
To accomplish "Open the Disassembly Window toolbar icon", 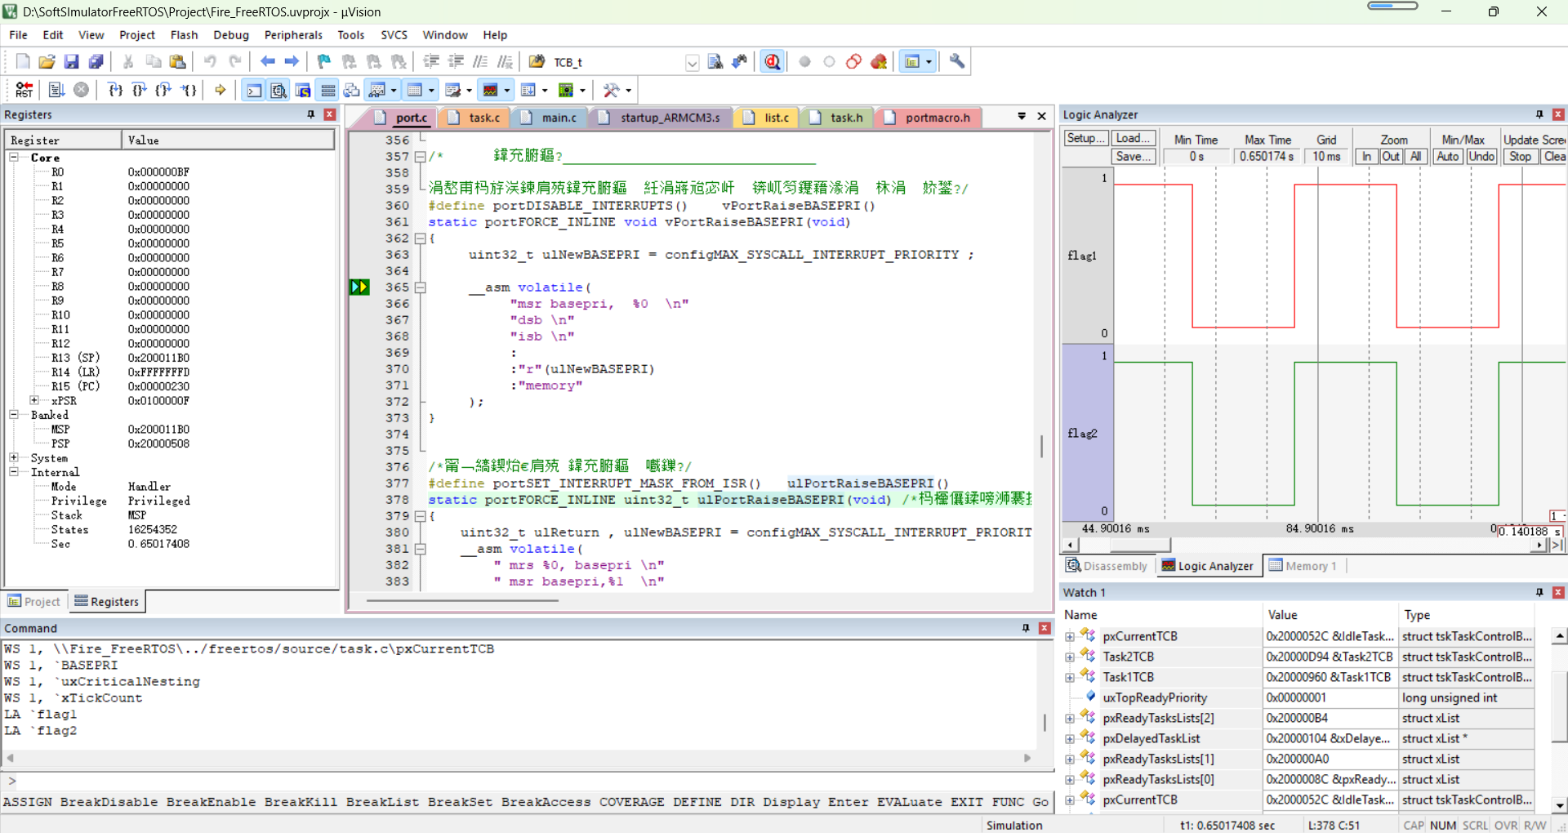I will point(278,90).
